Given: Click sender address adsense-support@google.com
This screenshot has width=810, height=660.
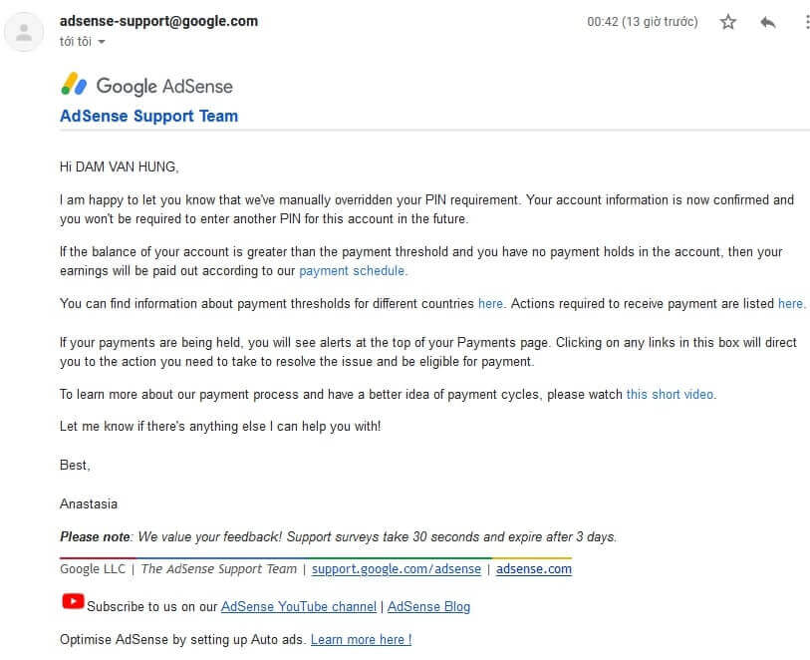Looking at the screenshot, I should 158,21.
